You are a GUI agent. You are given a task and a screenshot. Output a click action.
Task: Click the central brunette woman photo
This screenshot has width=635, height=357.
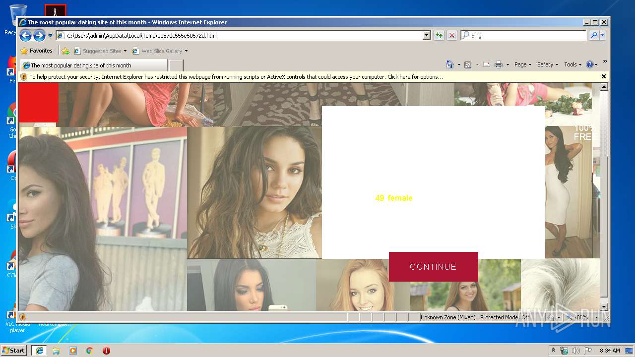pyautogui.click(x=254, y=192)
